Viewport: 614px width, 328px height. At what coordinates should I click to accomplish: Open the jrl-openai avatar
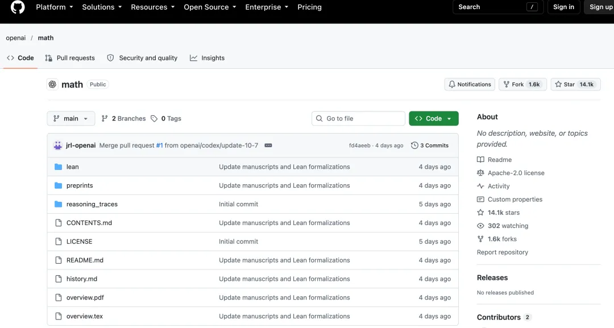[58, 145]
